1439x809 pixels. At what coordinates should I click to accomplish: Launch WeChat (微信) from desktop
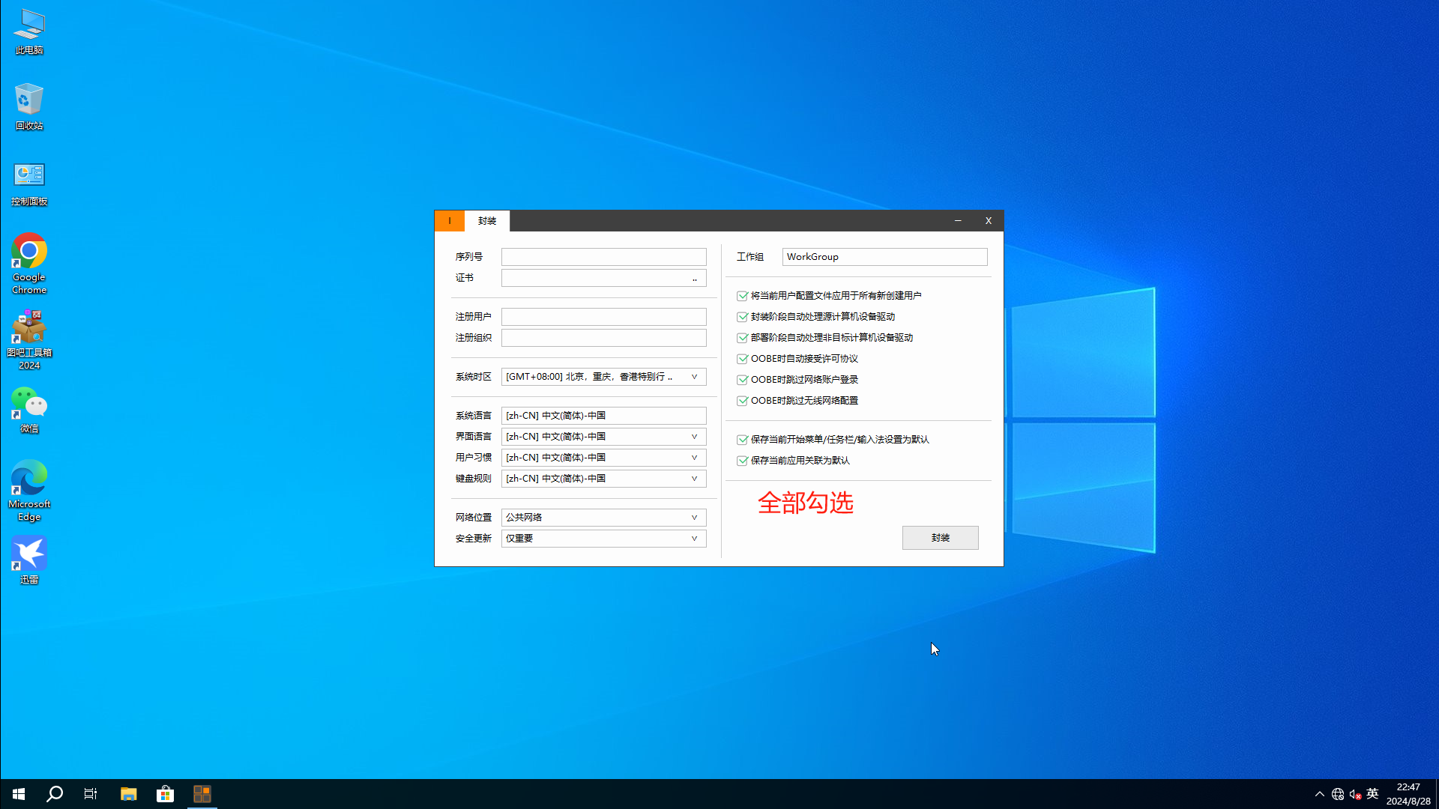tap(29, 410)
